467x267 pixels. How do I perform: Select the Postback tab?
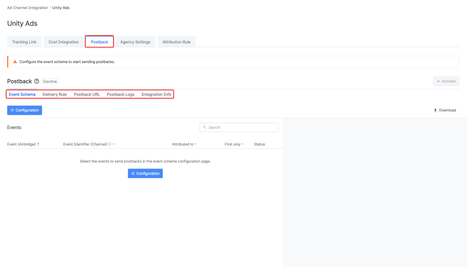99,42
